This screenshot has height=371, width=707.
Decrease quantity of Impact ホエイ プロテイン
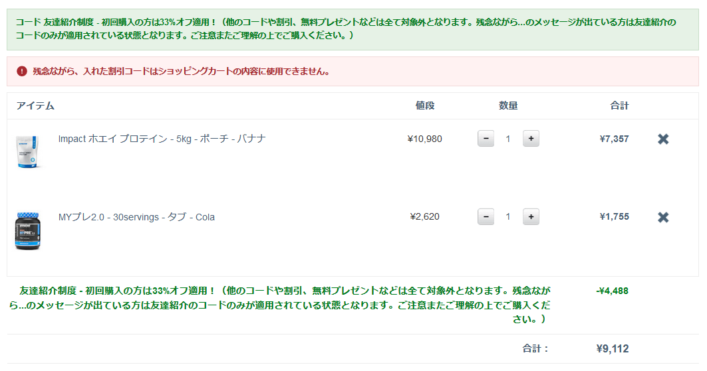click(x=486, y=139)
